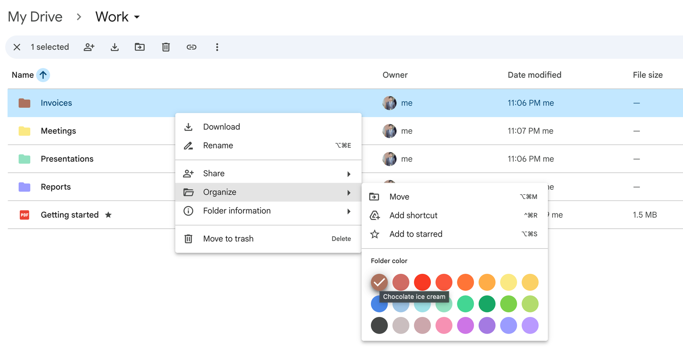Expand the Folder information submenu

point(268,211)
